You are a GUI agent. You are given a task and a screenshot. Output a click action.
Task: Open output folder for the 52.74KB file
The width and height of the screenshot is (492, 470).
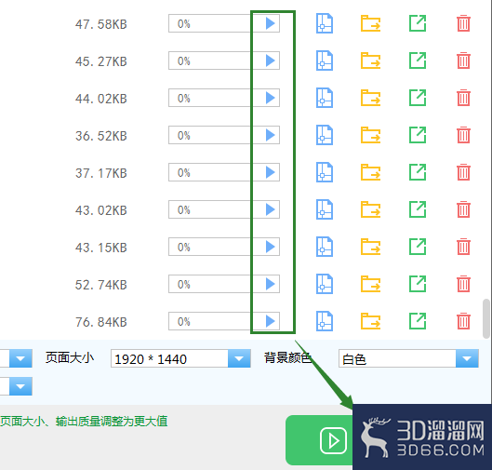click(x=370, y=284)
